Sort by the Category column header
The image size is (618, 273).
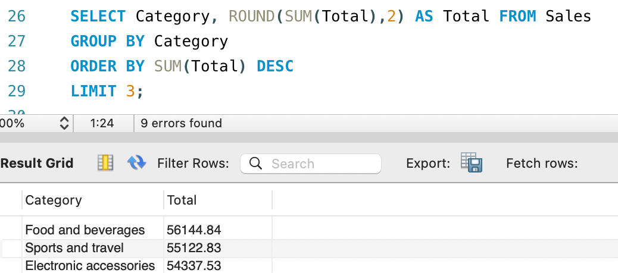(x=54, y=200)
